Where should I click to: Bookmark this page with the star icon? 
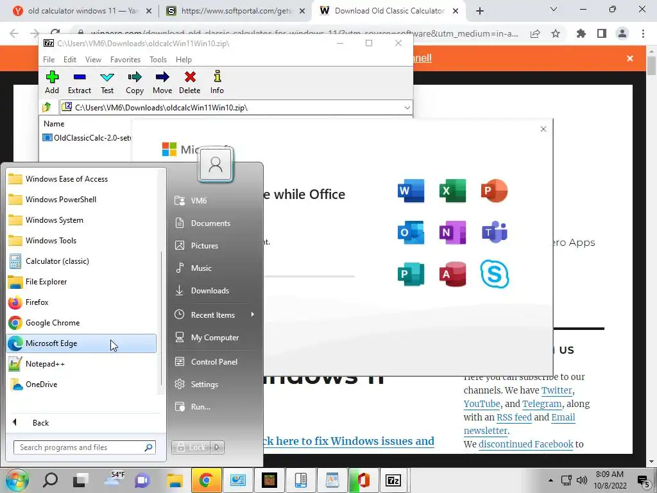[556, 33]
